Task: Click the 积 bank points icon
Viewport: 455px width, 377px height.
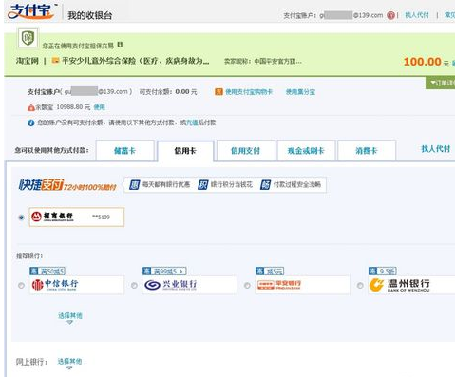Action: 203,184
